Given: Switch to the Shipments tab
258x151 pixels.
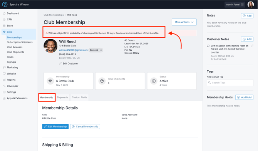Looking at the screenshot, I should point(62,97).
